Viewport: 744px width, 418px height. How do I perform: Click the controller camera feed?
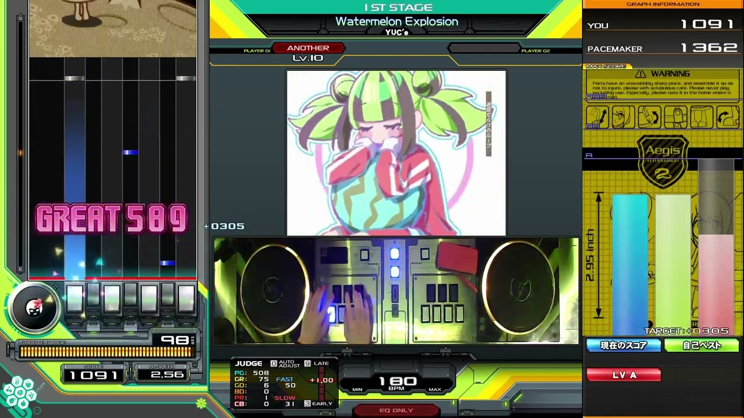[x=396, y=291]
